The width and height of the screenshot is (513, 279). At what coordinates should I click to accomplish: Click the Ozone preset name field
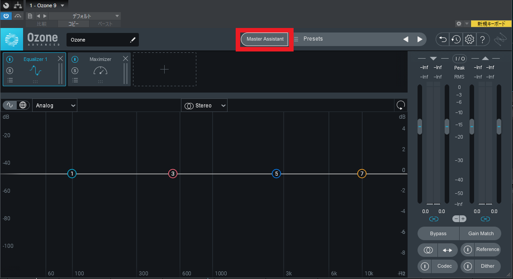103,40
